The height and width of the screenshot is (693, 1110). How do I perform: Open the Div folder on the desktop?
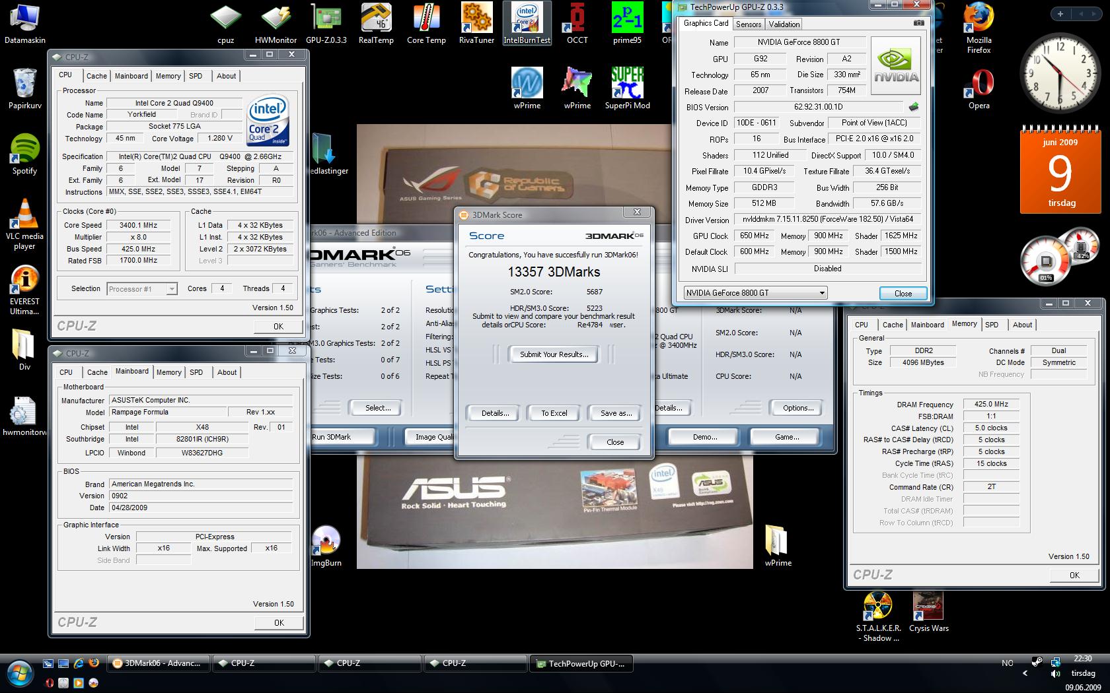pyautogui.click(x=24, y=350)
